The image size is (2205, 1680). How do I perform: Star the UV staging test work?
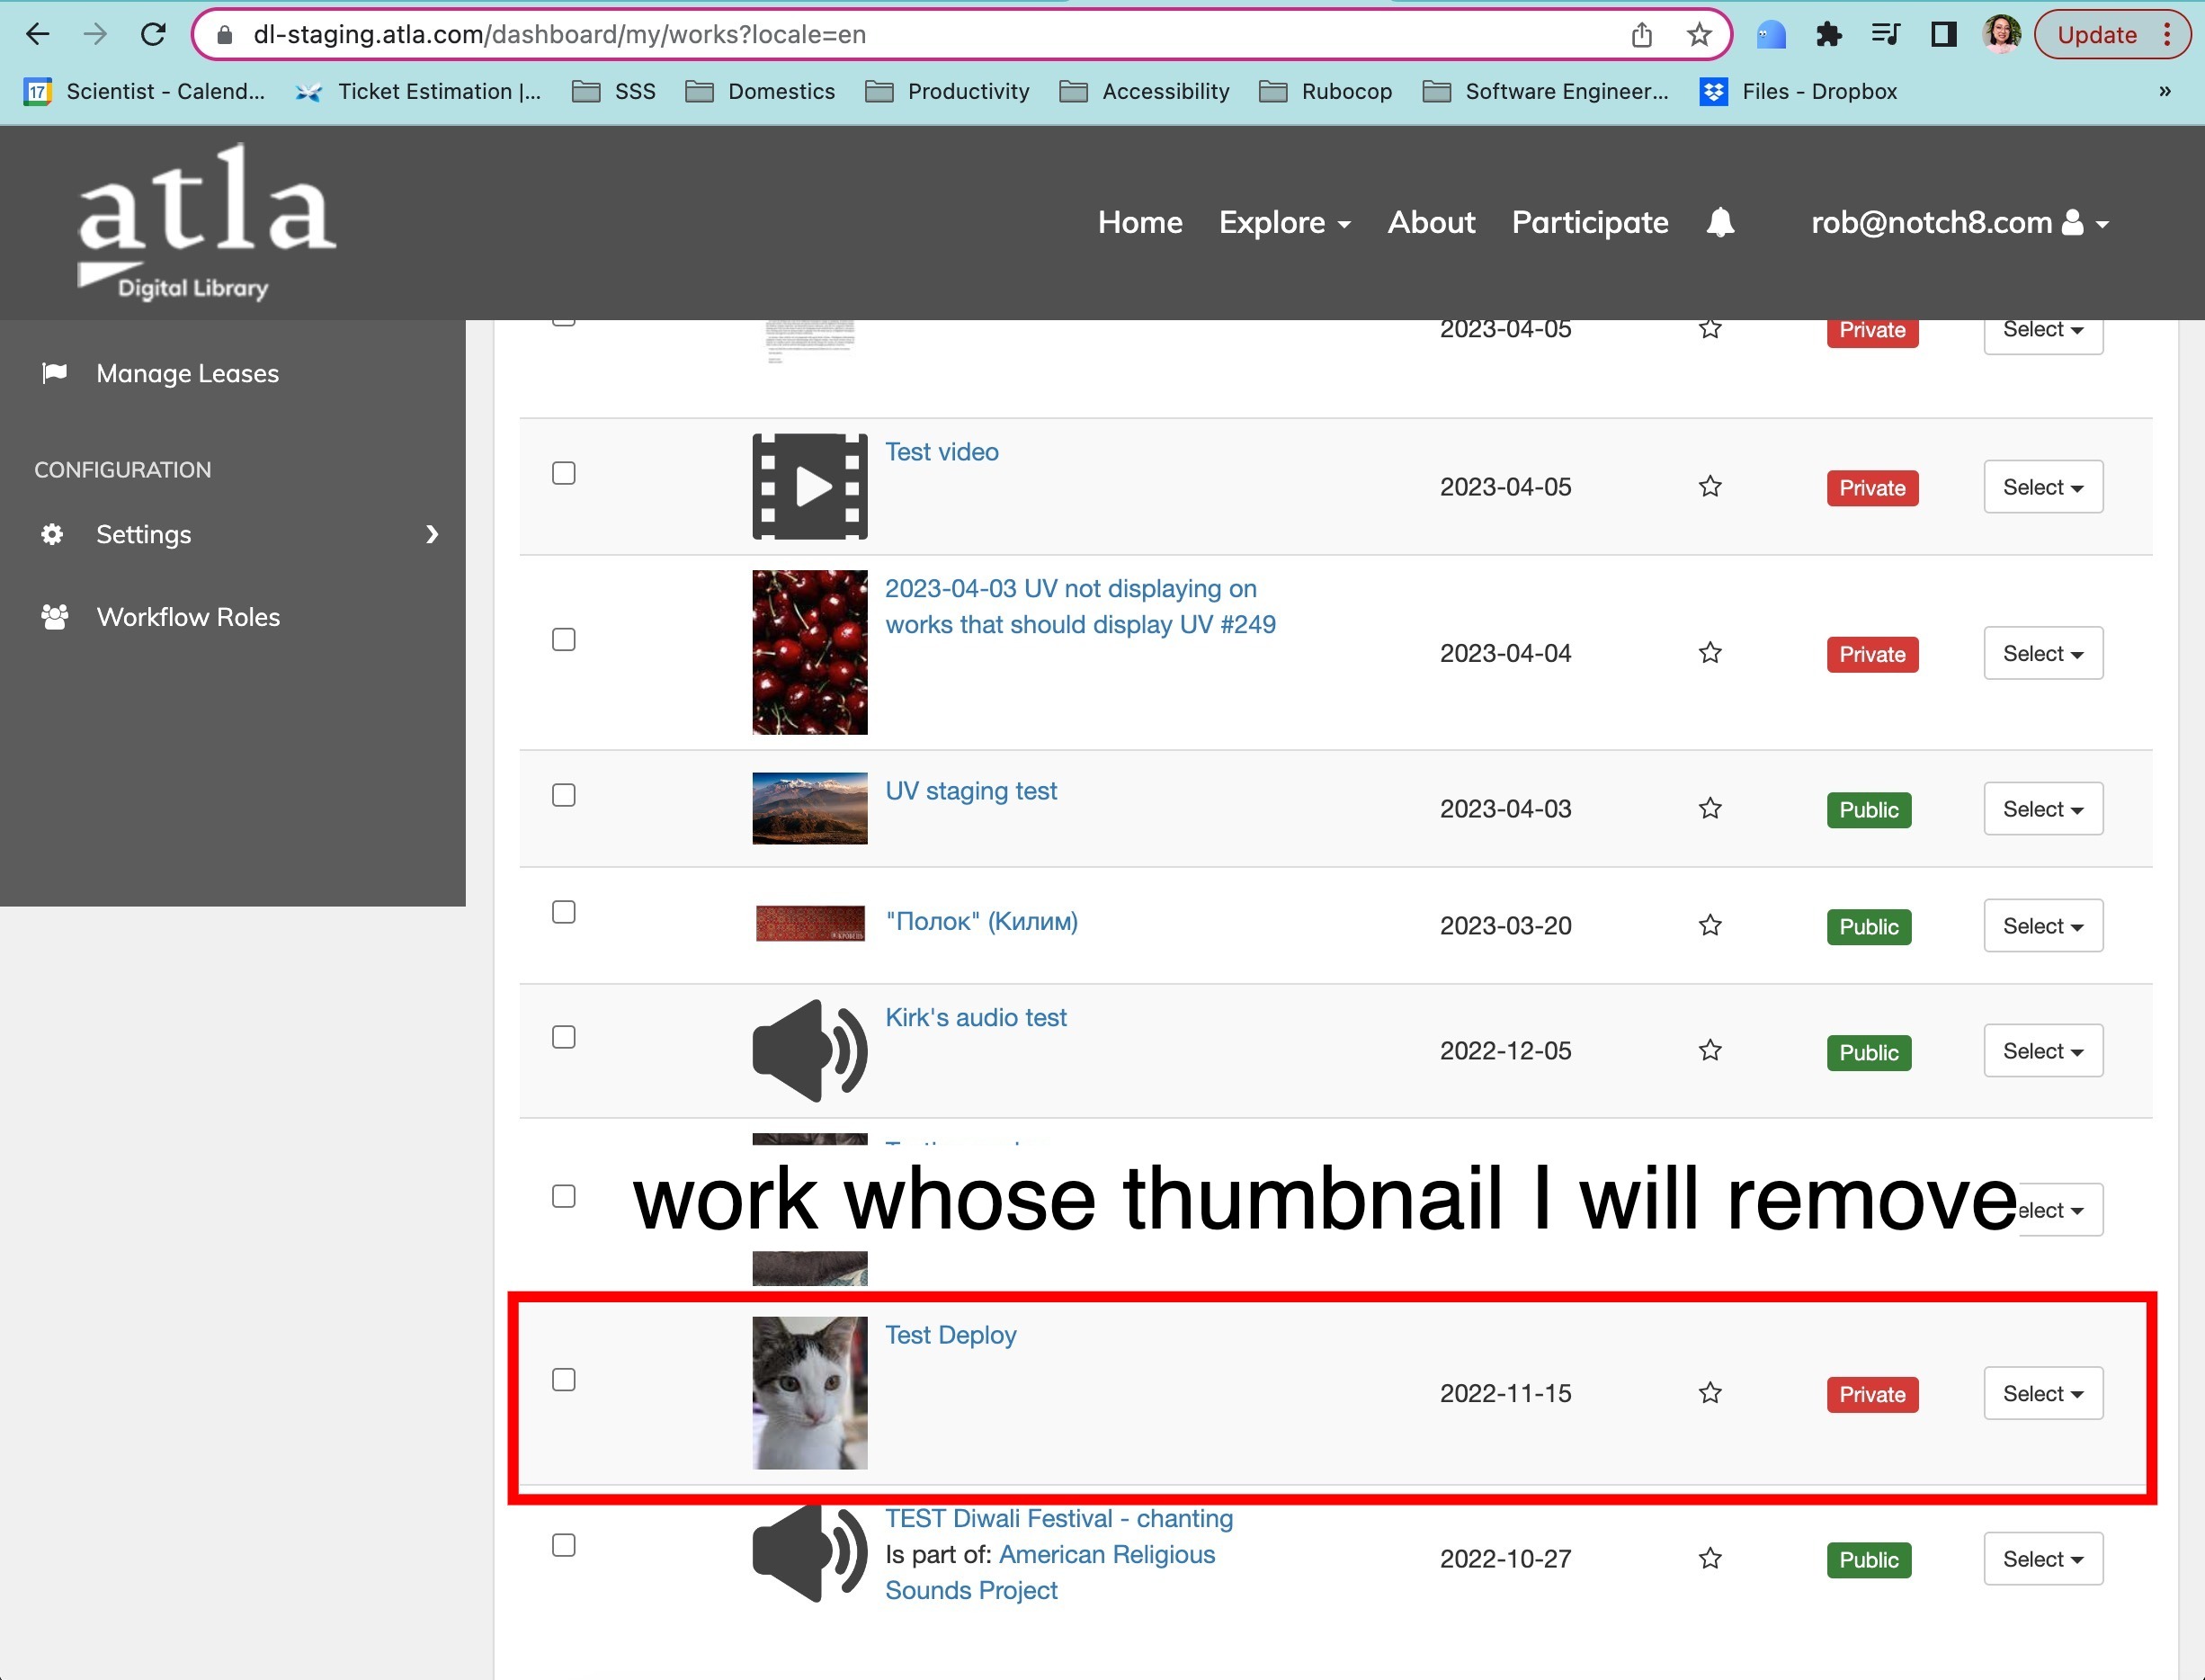[x=1710, y=808]
